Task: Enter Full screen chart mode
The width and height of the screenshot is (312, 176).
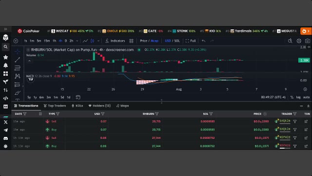Action: pyautogui.click(x=191, y=41)
